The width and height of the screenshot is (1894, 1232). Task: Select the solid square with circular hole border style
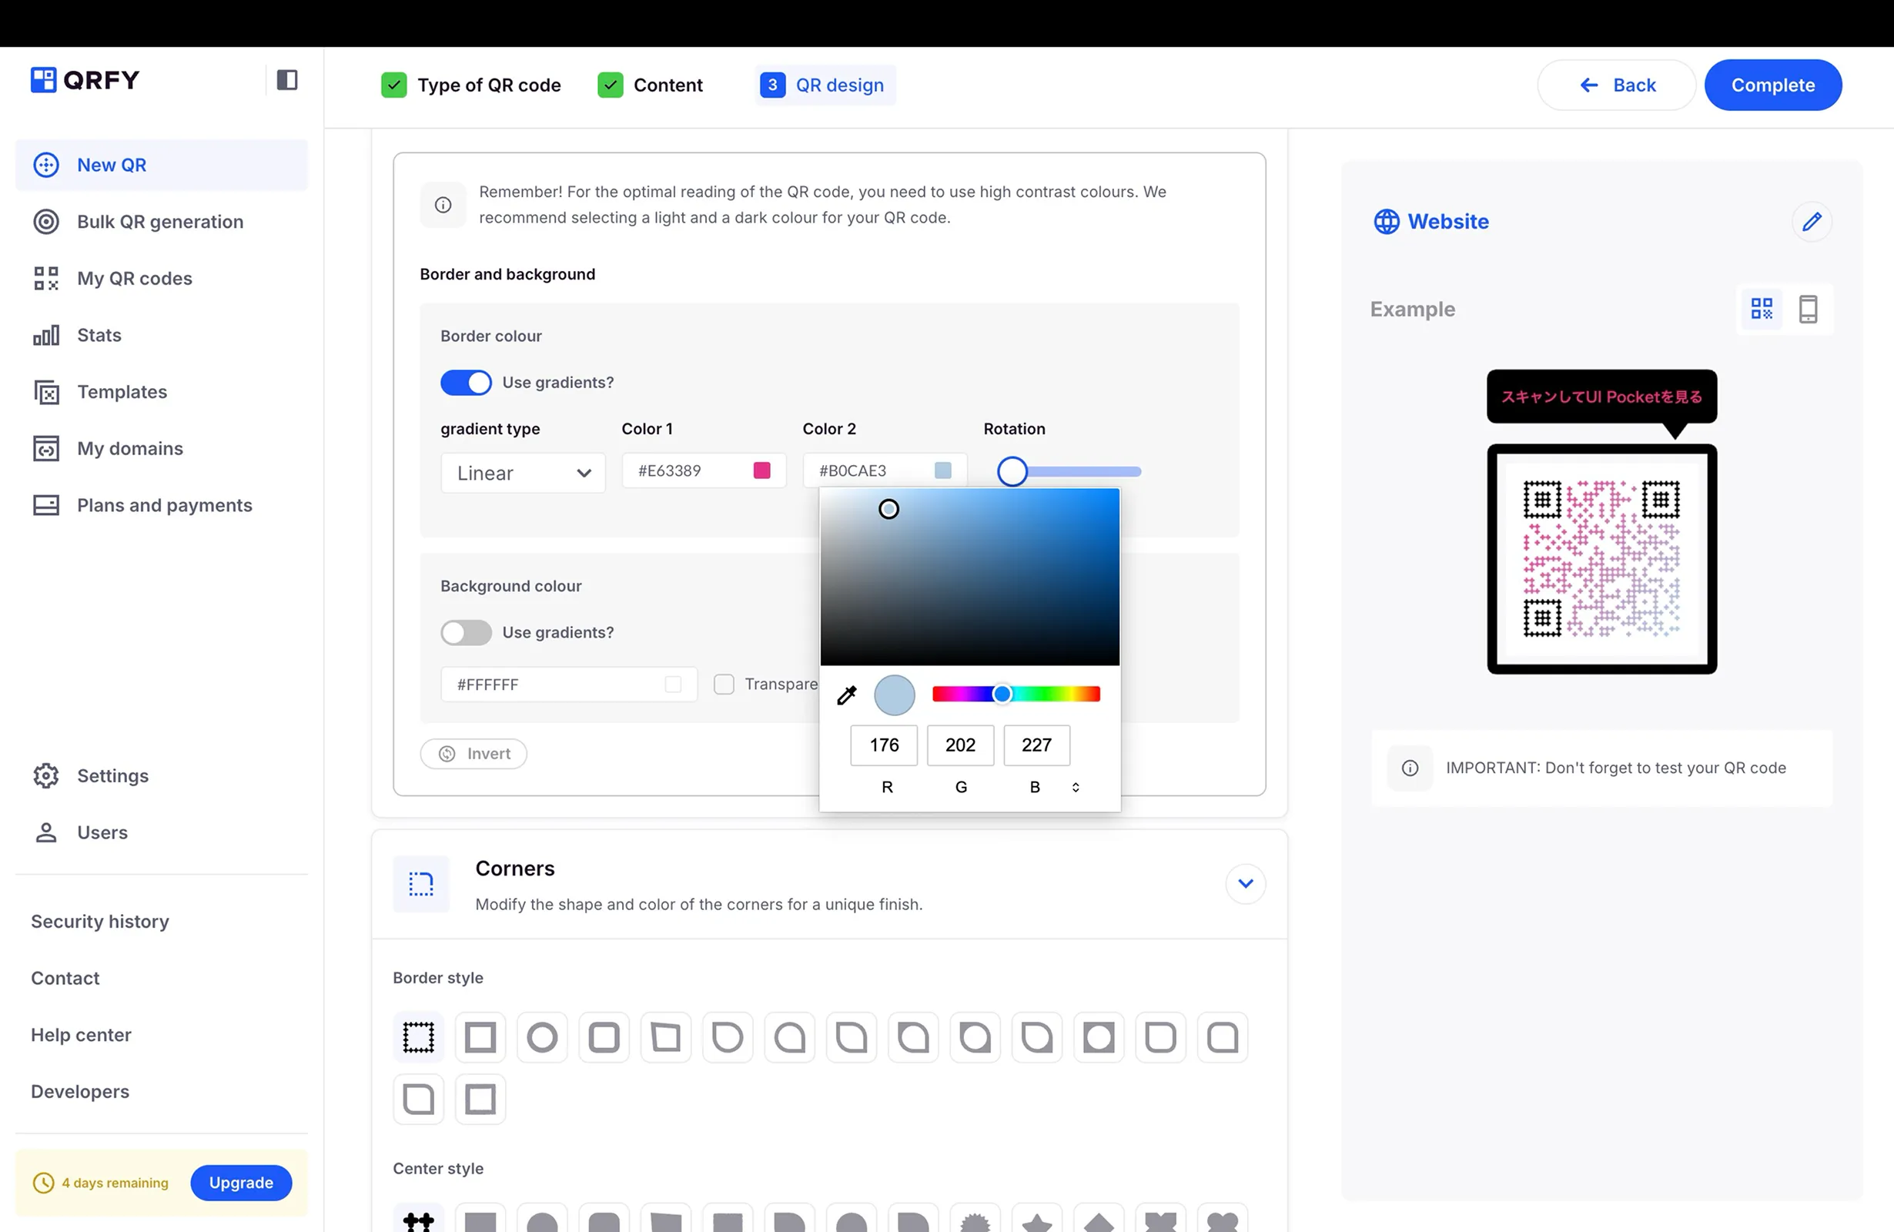(1099, 1037)
